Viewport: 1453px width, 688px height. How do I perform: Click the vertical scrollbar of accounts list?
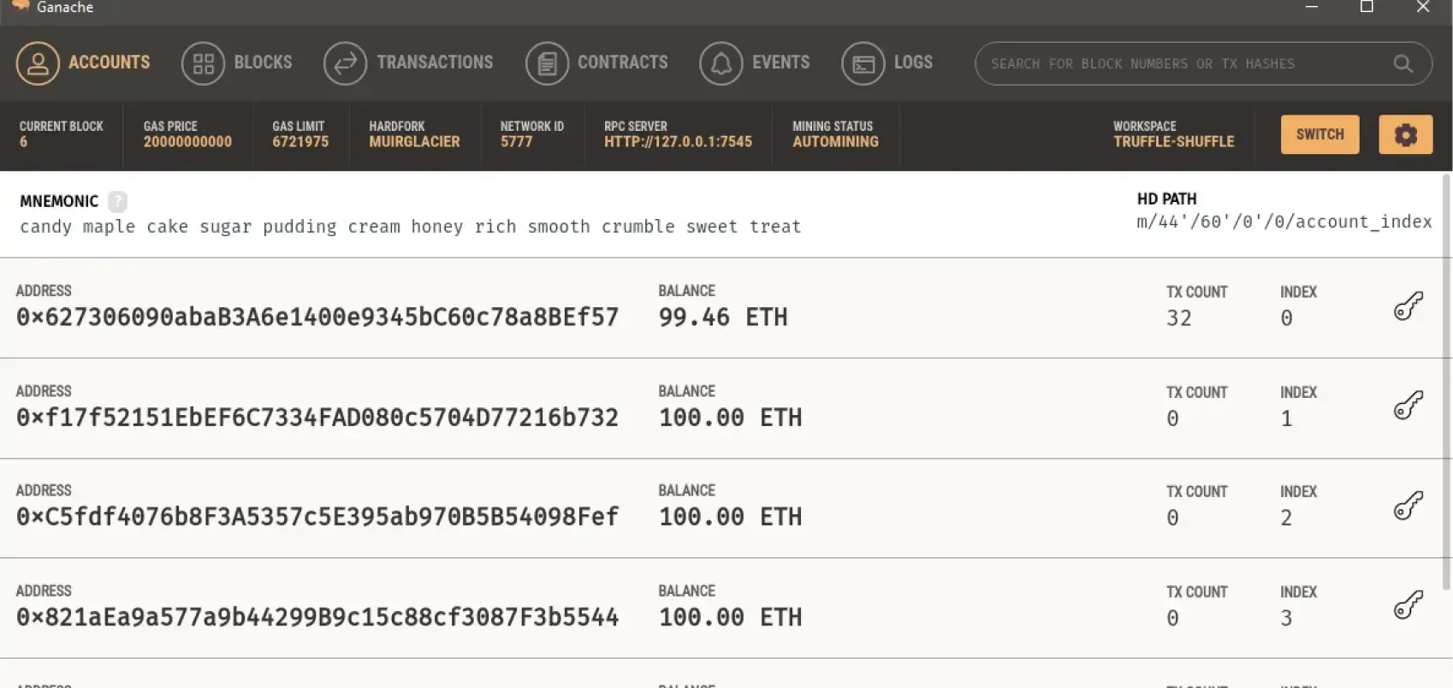[1447, 381]
